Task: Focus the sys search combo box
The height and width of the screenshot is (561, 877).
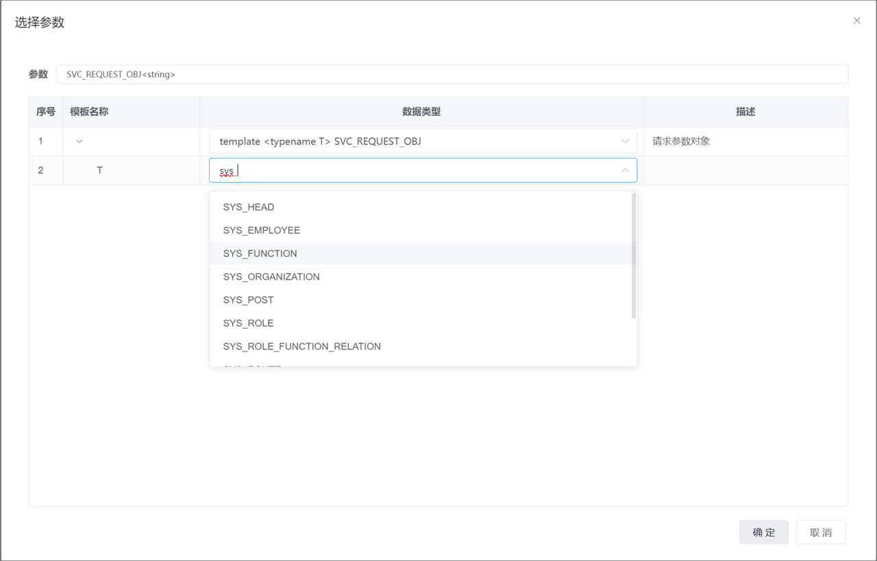Action: click(x=423, y=170)
